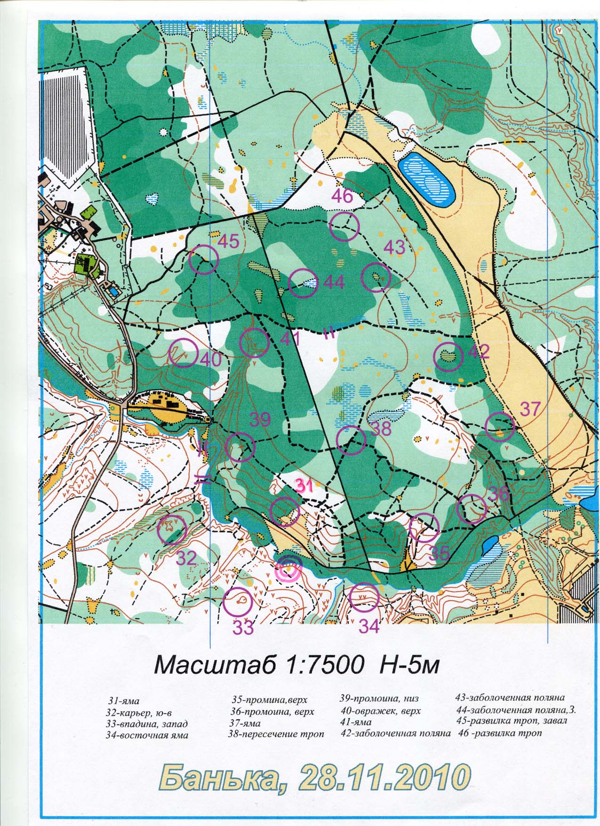
Task: Click control circle 32 quarry
Action: coord(172,529)
